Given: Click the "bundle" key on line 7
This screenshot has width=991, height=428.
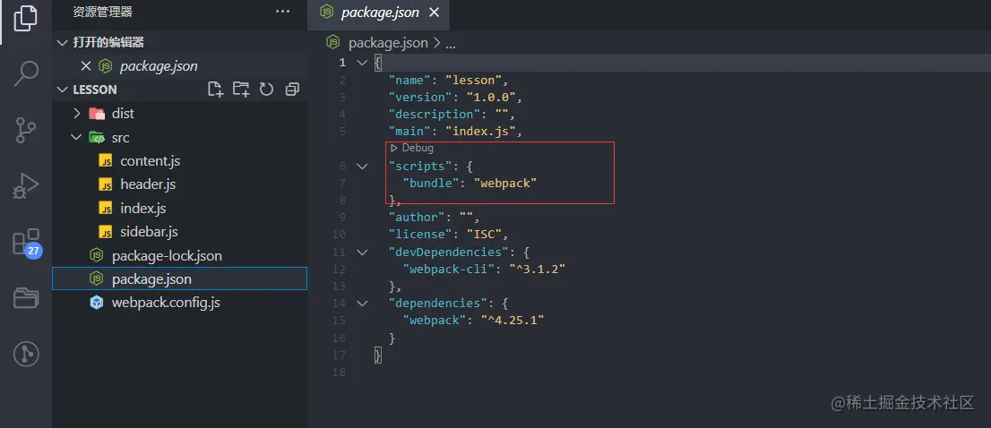Looking at the screenshot, I should pyautogui.click(x=432, y=183).
